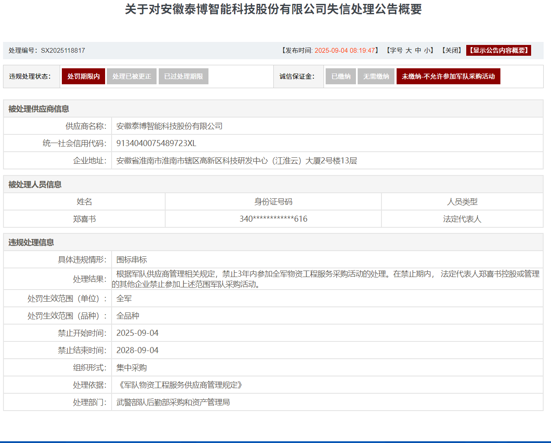Click credit code 9134040075489723XL
This screenshot has height=443, width=551.
click(x=156, y=143)
